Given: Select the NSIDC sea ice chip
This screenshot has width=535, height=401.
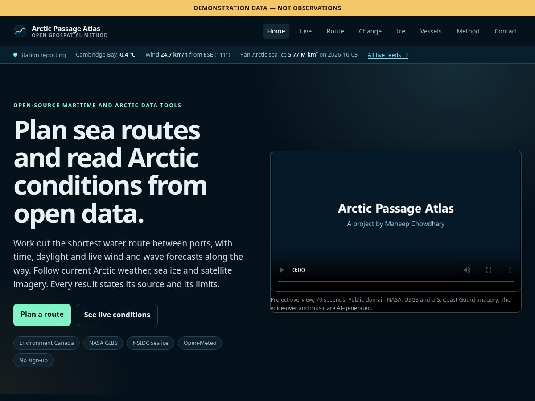Looking at the screenshot, I should (150, 343).
